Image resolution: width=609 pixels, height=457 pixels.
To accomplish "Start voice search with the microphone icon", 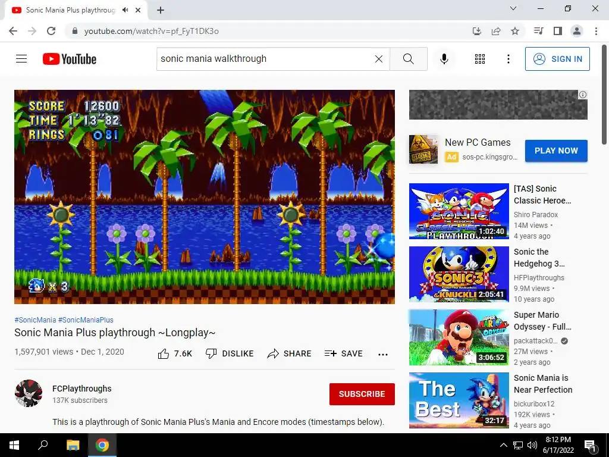I will point(444,59).
